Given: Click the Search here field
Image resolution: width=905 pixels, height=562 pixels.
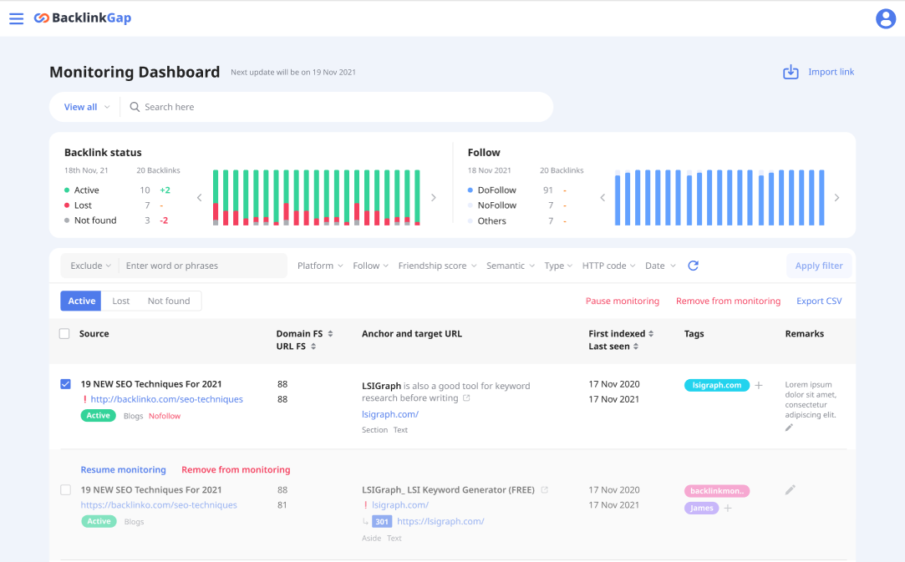Looking at the screenshot, I should (x=337, y=107).
